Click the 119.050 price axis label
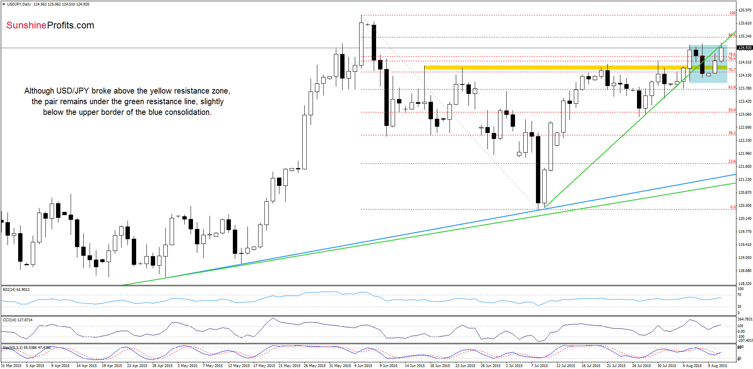The image size is (753, 369). click(745, 258)
